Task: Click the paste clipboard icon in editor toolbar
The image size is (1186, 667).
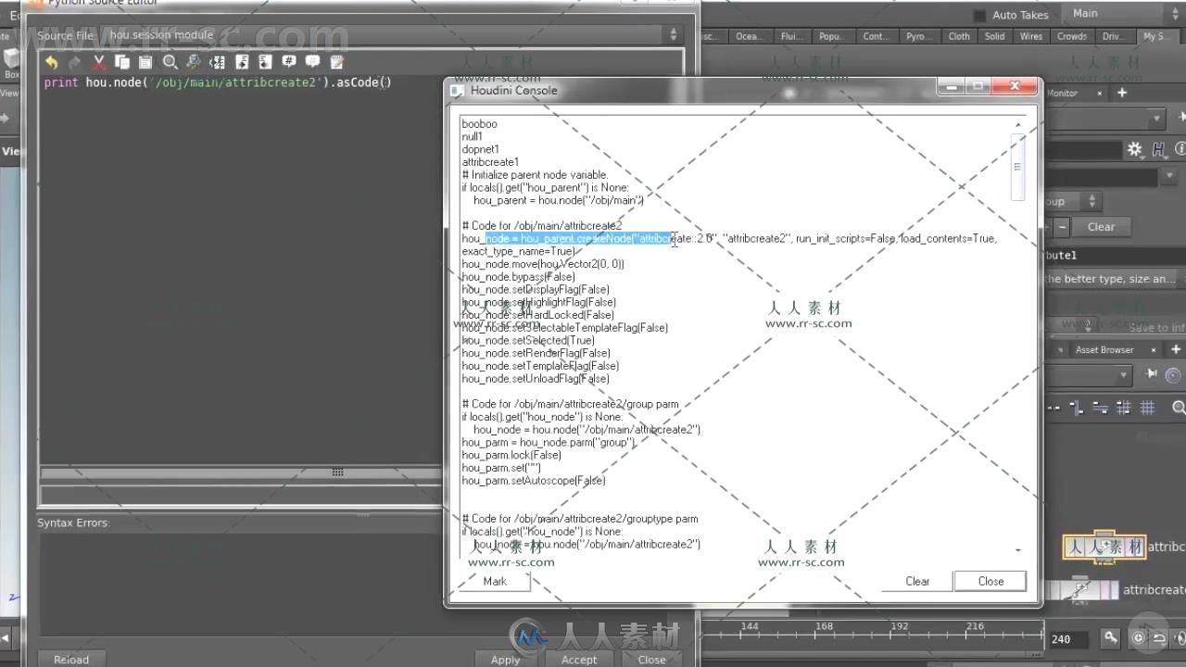Action: click(x=145, y=62)
